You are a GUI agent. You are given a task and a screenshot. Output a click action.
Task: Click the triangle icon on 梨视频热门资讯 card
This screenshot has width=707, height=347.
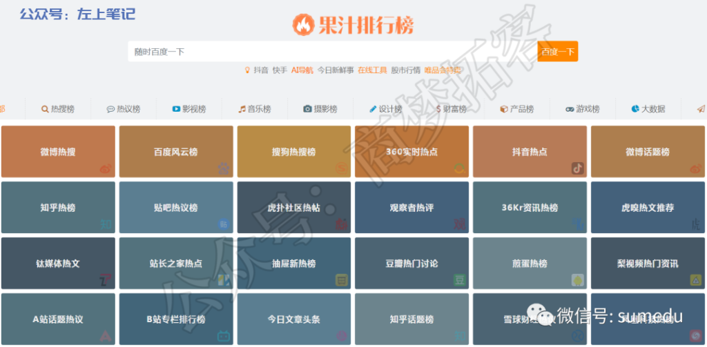[696, 280]
